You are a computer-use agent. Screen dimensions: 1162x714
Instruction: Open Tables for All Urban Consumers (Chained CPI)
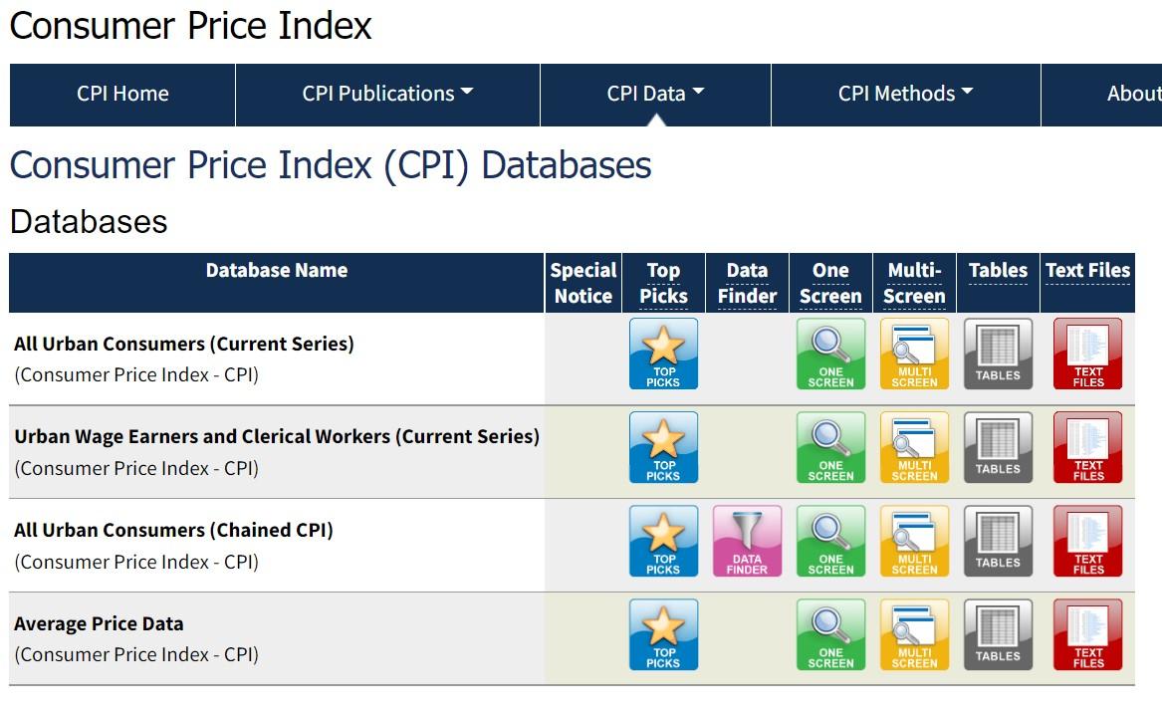pyautogui.click(x=998, y=541)
